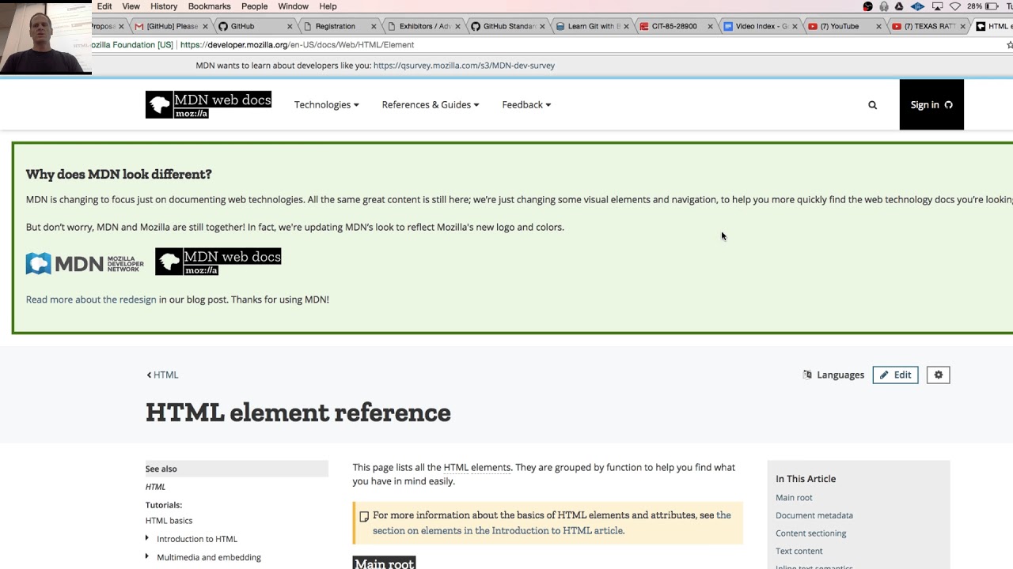1013x569 pixels.
Task: Go back to HTML via breadcrumb link
Action: coord(162,375)
